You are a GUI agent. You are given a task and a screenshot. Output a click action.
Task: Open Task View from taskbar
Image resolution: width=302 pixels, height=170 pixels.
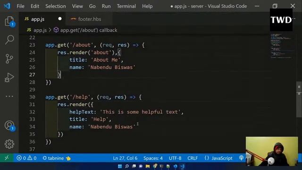(134, 166)
